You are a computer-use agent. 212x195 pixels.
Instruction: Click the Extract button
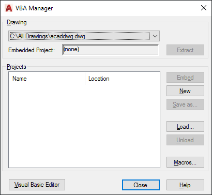185,50
